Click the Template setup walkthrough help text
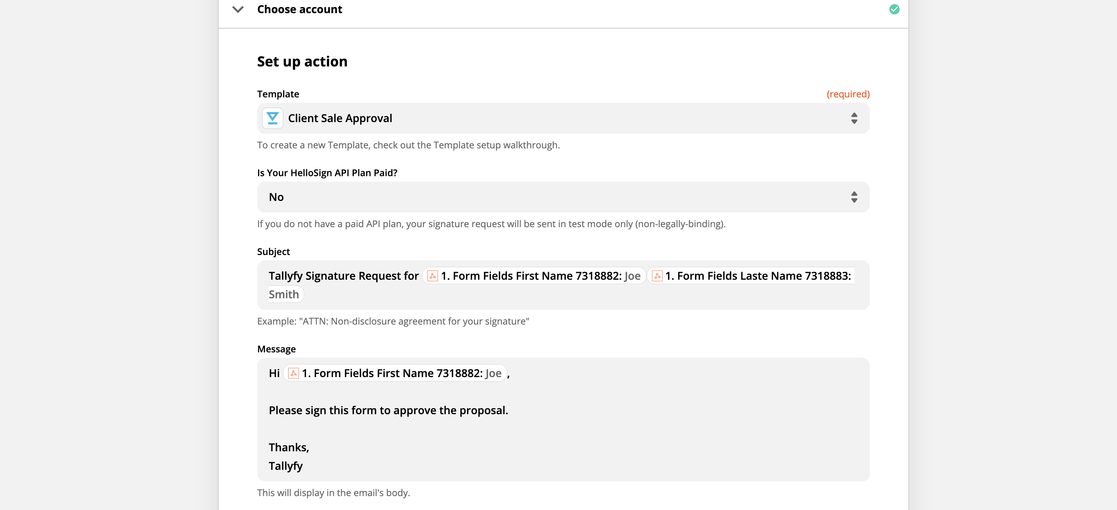This screenshot has height=510, width=1117. (x=408, y=145)
